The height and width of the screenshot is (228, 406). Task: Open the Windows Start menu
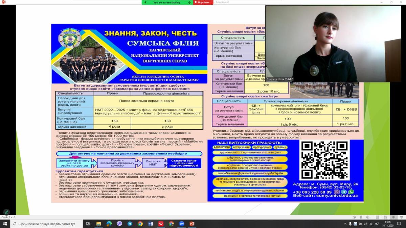[x=5, y=224]
